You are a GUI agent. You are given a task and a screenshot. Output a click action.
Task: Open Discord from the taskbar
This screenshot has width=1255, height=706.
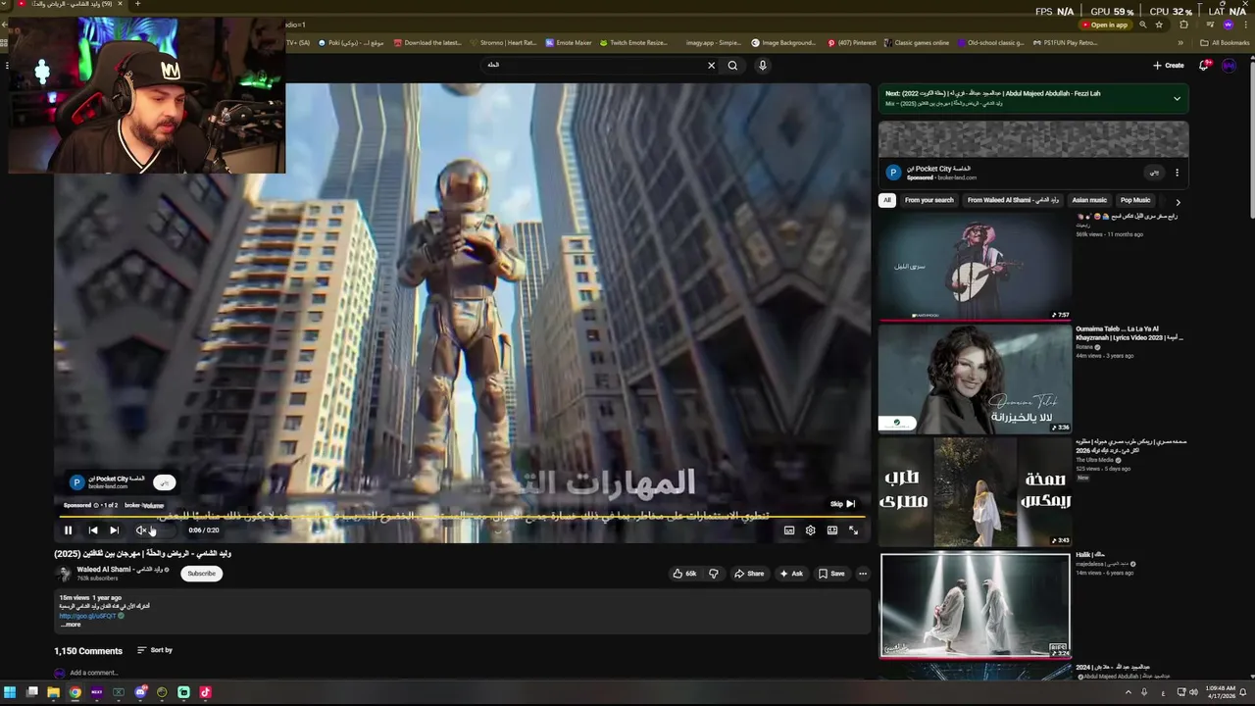tap(140, 692)
